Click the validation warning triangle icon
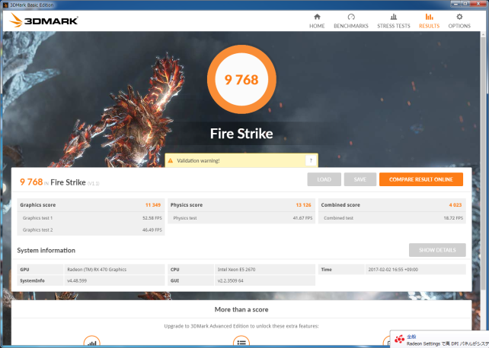 (171, 161)
